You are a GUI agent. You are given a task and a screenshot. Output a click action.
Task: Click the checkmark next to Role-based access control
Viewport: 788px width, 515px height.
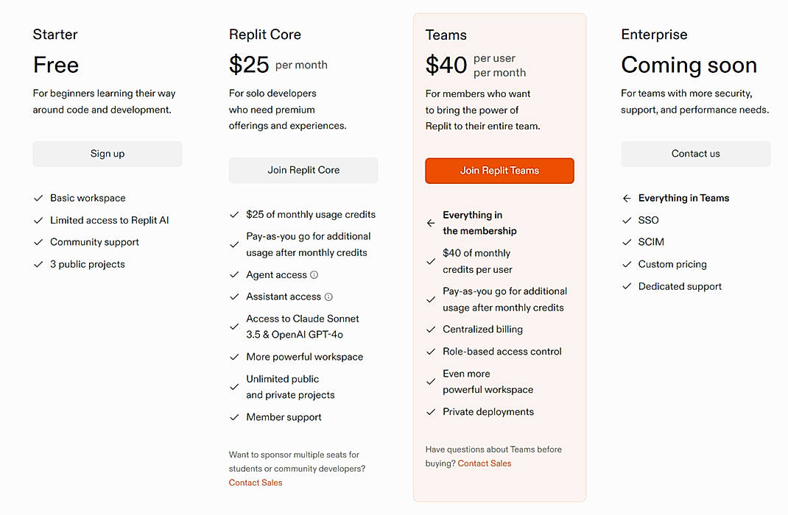[431, 352]
